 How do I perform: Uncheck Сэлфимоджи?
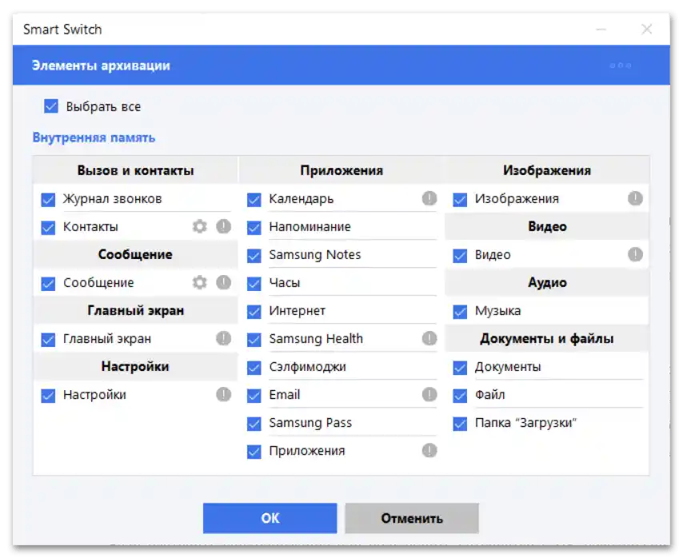click(x=254, y=368)
